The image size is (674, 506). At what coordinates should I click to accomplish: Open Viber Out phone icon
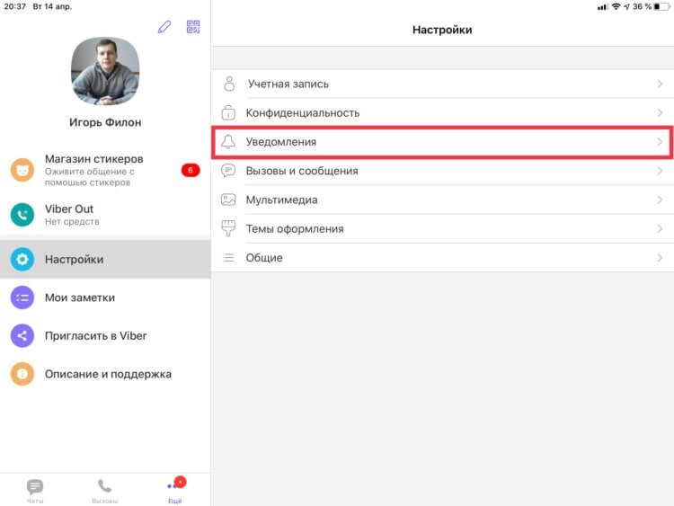tap(22, 215)
